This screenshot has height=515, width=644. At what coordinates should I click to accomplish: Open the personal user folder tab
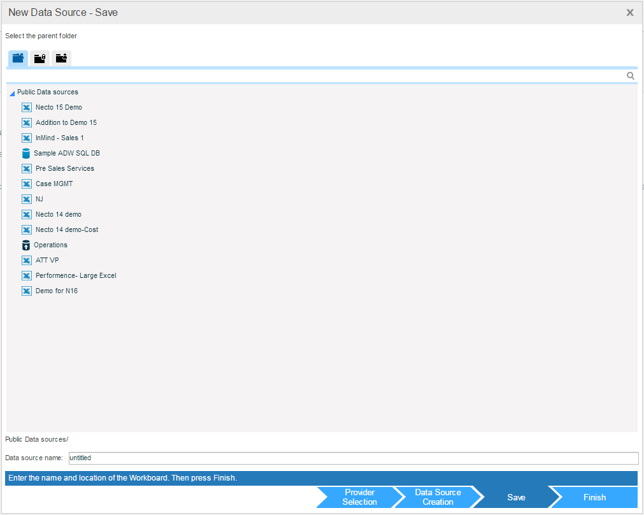point(61,59)
